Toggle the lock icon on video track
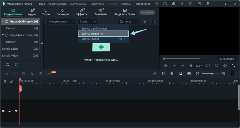The image size is (240, 128). pyautogui.click(x=10, y=111)
